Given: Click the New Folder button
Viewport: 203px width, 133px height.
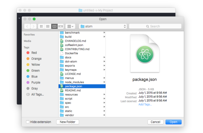Looking at the screenshot, I should click(68, 122).
